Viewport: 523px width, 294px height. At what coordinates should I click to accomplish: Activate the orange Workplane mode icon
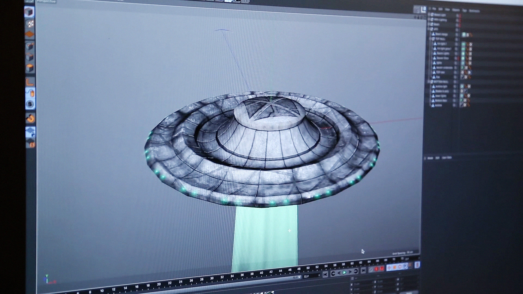30,35
